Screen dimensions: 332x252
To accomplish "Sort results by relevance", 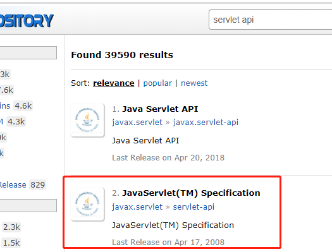I will (113, 83).
